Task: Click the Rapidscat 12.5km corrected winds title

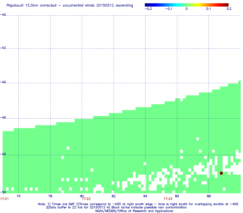Action: 70,6
